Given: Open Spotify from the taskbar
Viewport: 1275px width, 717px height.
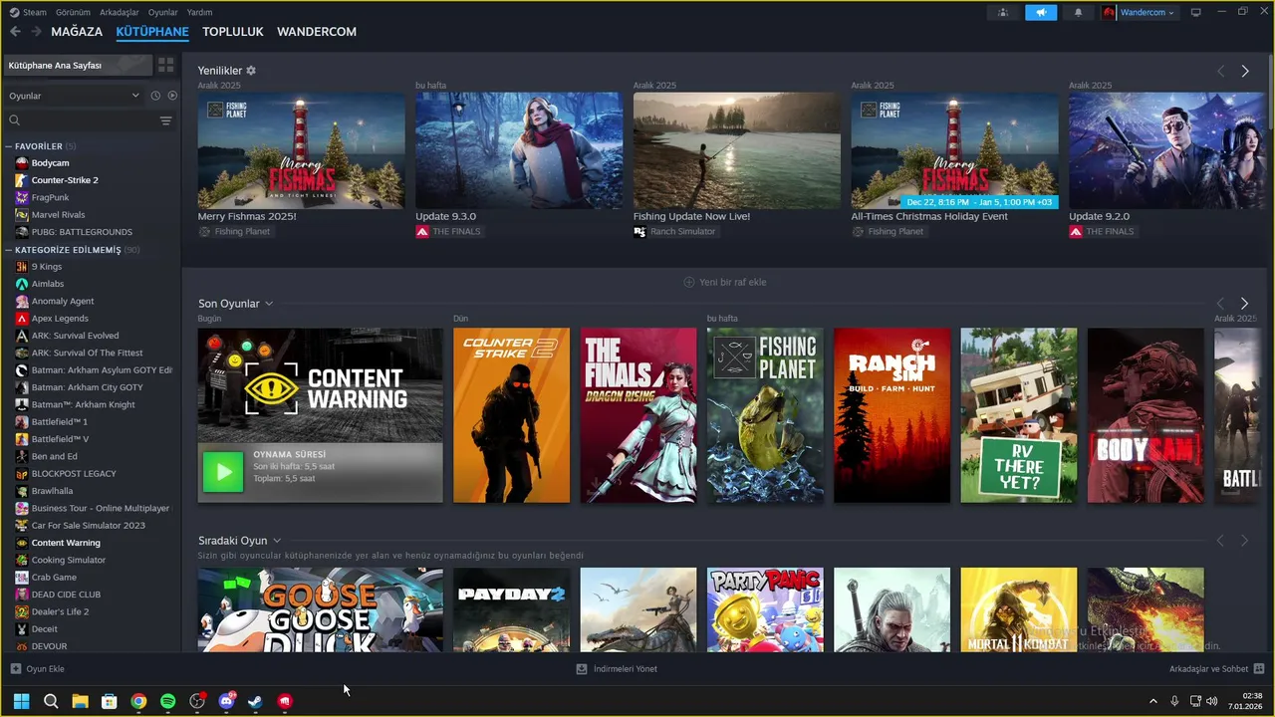Looking at the screenshot, I should coord(167,701).
